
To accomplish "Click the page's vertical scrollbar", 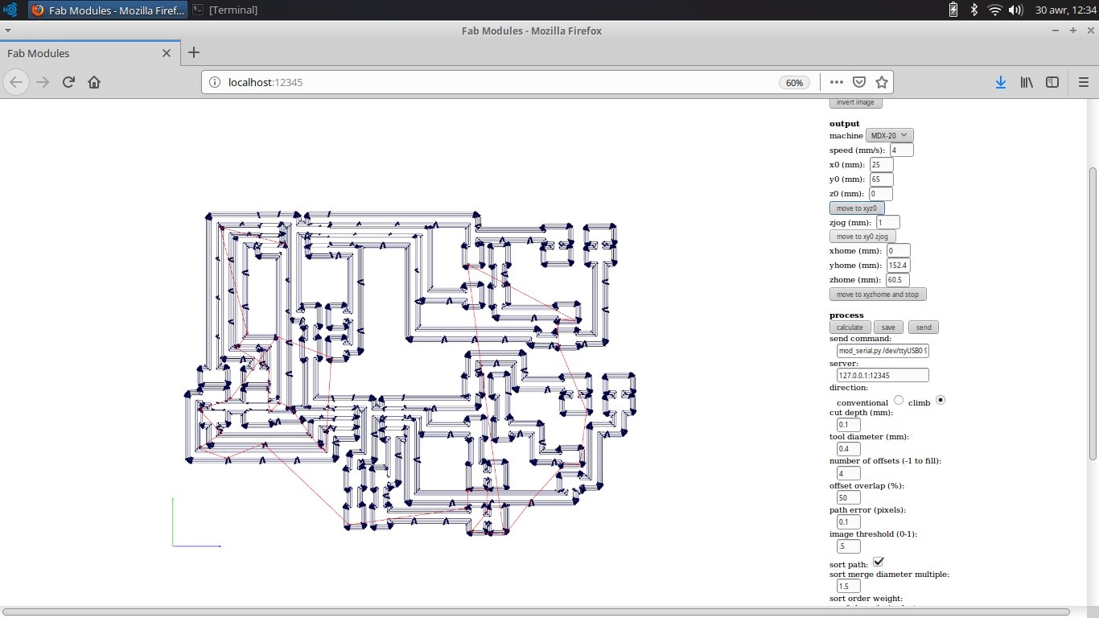I will tap(1093, 314).
